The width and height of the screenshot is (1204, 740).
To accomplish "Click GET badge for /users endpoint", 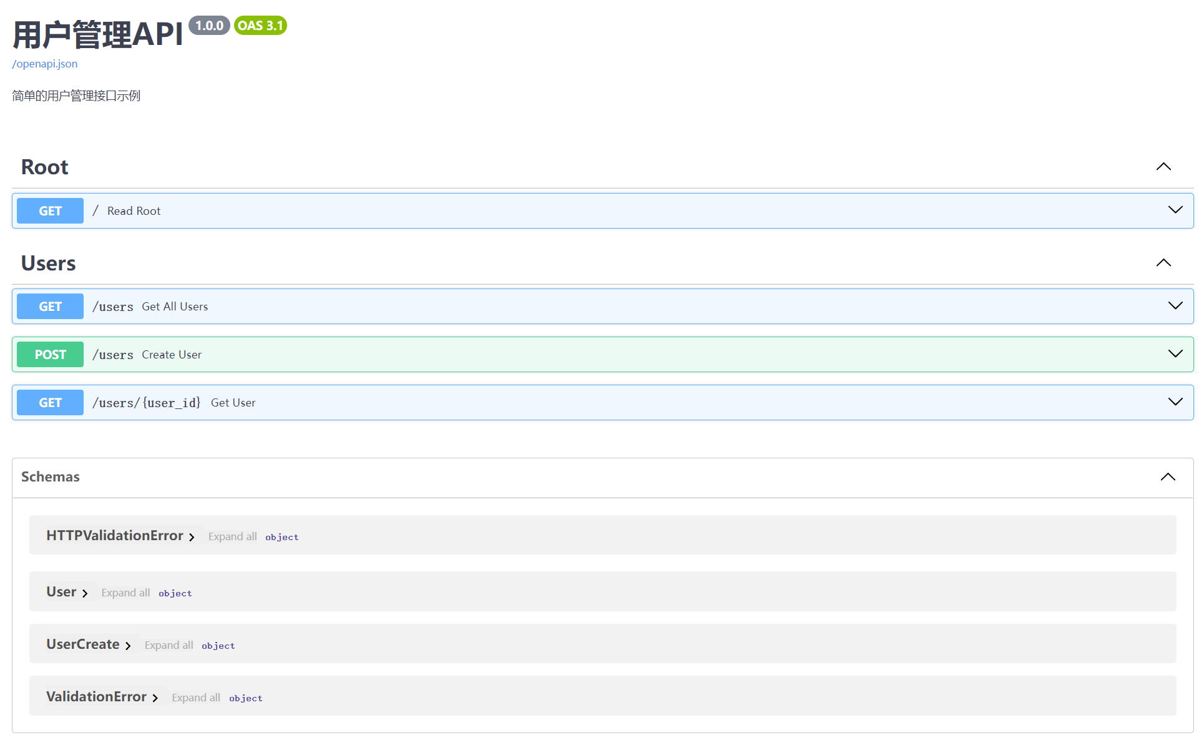I will click(x=50, y=307).
